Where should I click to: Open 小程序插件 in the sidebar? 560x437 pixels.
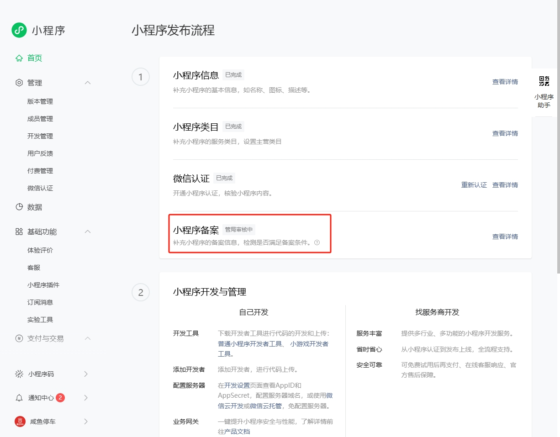[x=43, y=285]
